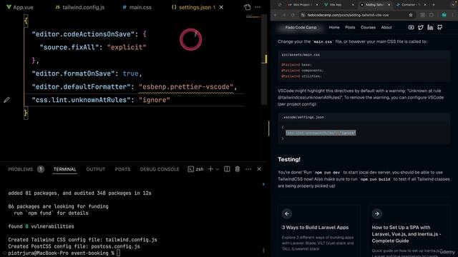This screenshot has height=257, width=458.
Task: Click the editor minimap scrollbar
Action: [264, 60]
